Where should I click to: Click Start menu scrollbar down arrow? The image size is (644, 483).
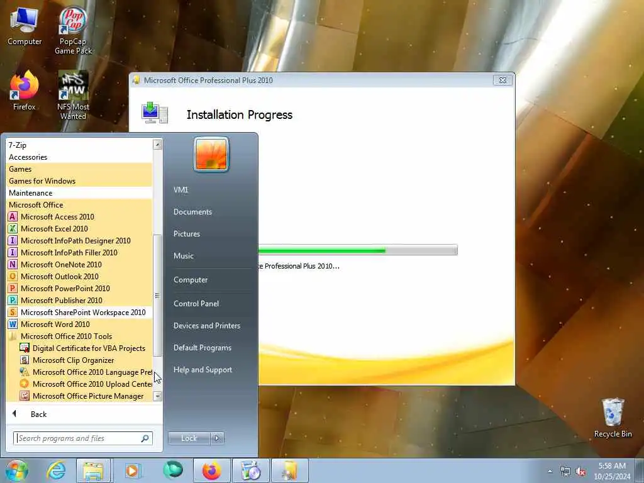[157, 396]
